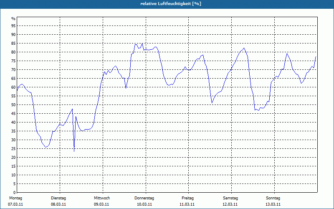Click the y-axis value '60'
The image size is (334, 209).
point(13,87)
